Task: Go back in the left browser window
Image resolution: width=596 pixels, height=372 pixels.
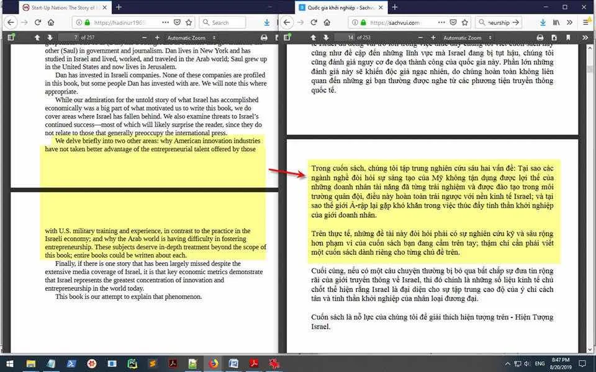Action: [11, 22]
